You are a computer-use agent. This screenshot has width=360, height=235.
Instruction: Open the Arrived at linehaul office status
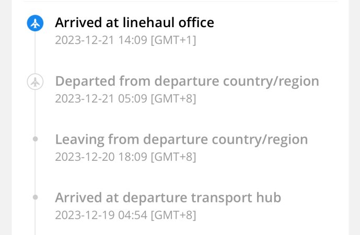tap(134, 22)
